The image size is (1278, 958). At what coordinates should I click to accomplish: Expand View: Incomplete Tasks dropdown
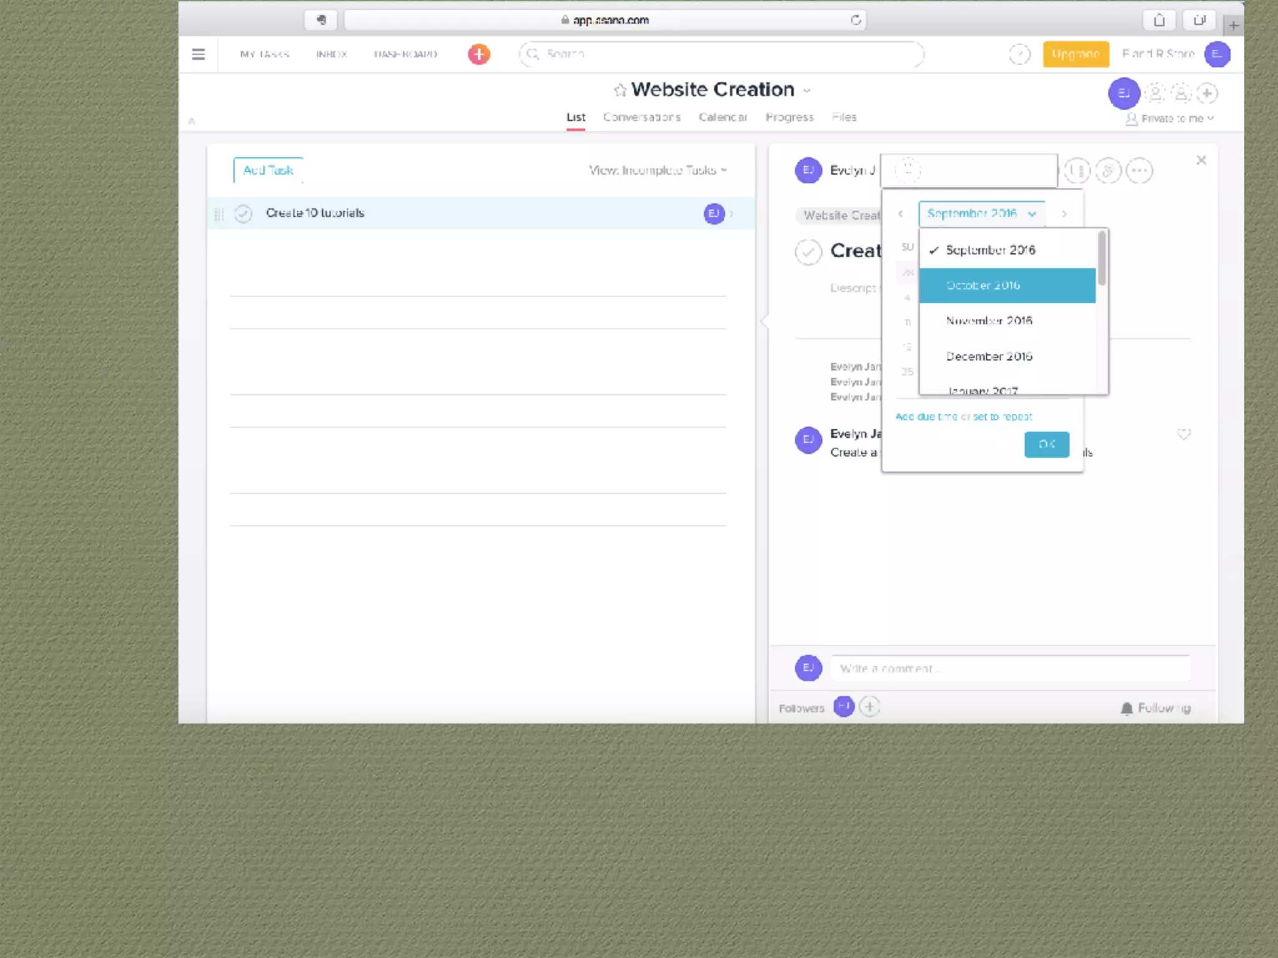tap(658, 170)
